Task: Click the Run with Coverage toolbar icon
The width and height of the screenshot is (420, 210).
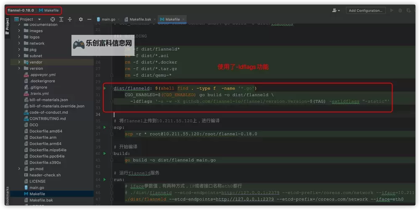Action: coord(409,10)
